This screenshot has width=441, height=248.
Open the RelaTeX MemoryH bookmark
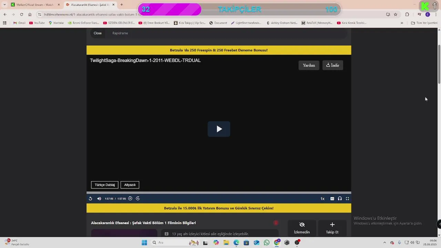(317, 23)
